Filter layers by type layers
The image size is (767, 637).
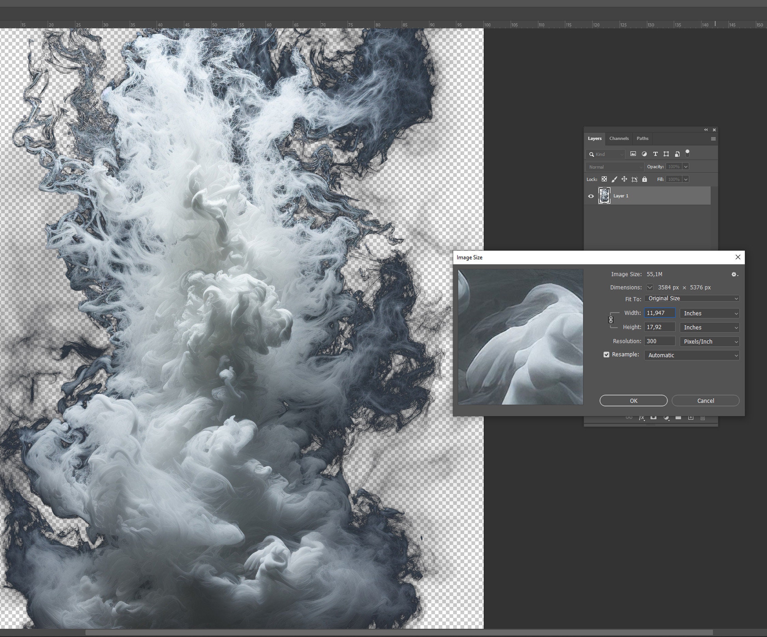click(656, 154)
